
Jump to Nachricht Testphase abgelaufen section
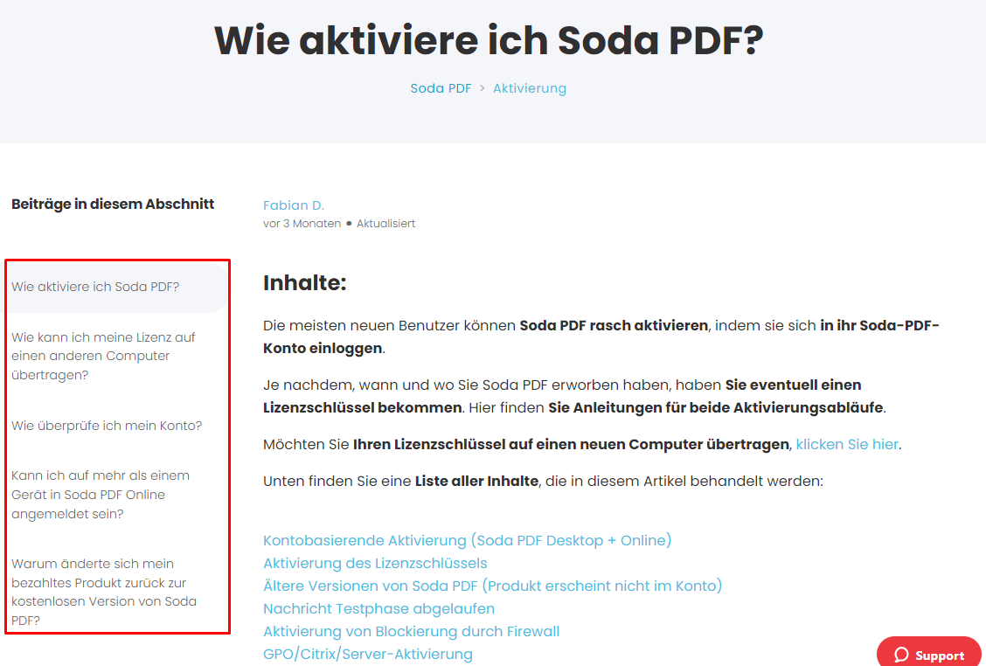(378, 609)
